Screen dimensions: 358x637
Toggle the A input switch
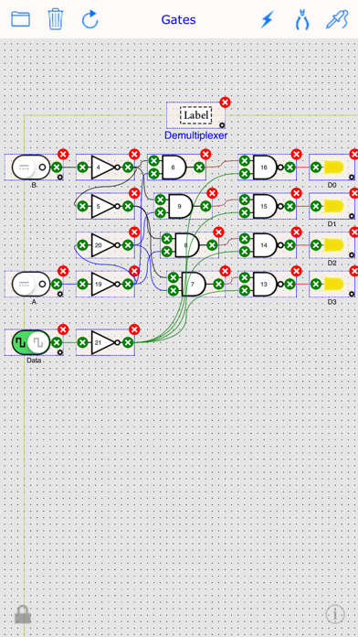pos(31,284)
